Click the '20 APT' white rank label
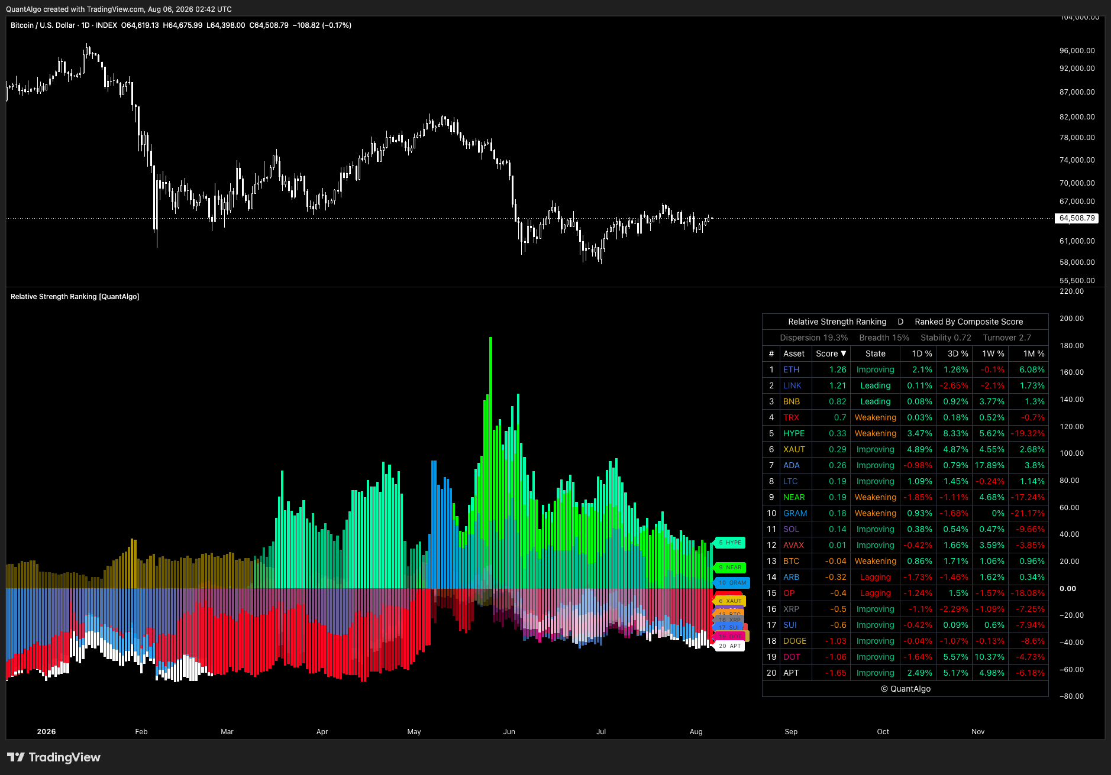This screenshot has height=775, width=1111. (730, 646)
